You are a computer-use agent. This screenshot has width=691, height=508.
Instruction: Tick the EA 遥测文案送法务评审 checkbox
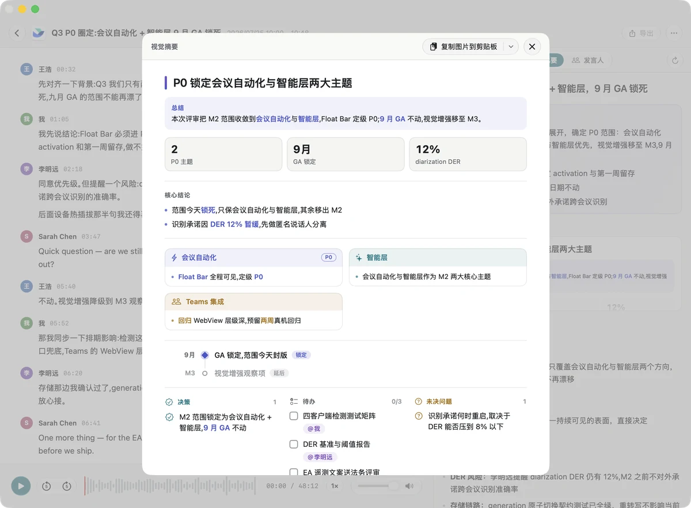tap(294, 472)
